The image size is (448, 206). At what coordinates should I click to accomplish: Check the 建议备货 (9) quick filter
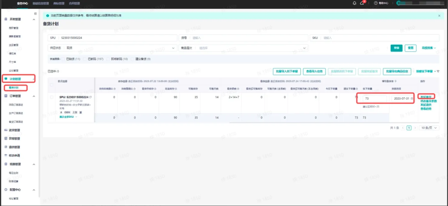click(132, 59)
